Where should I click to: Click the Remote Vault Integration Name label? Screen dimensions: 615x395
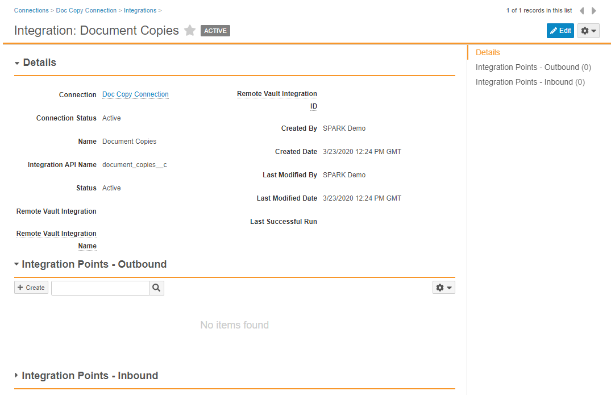[x=56, y=240]
